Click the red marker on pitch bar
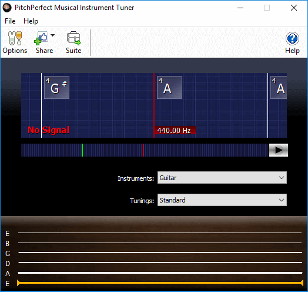 (143, 150)
